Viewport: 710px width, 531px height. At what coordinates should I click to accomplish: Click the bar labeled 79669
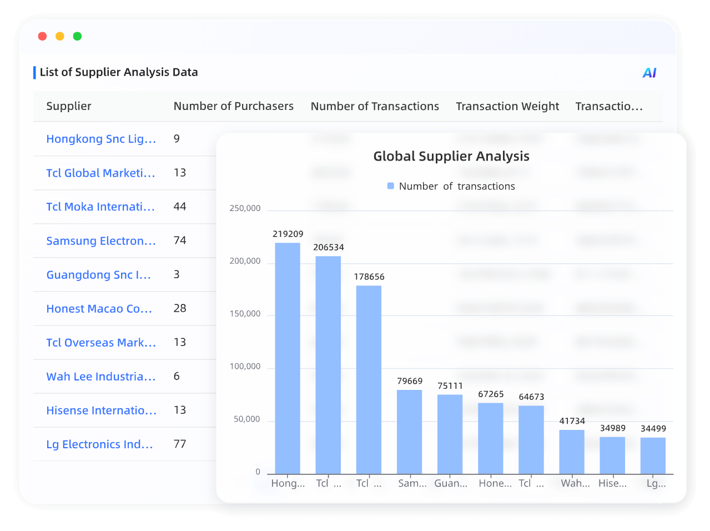click(x=410, y=430)
